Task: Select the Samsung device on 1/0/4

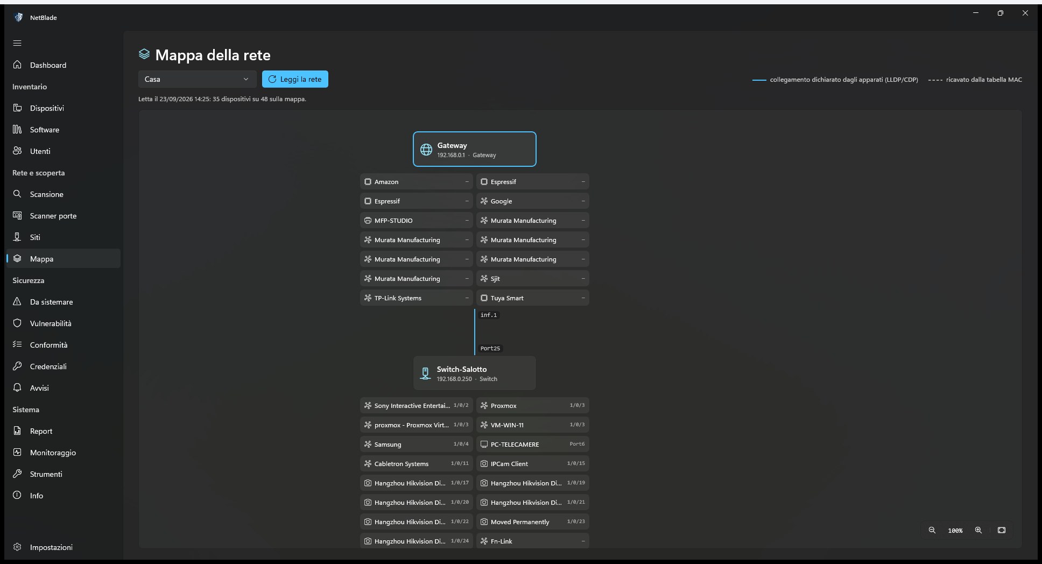Action: point(417,445)
